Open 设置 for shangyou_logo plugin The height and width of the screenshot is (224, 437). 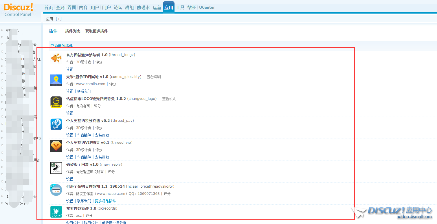[69, 113]
